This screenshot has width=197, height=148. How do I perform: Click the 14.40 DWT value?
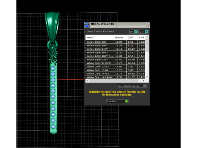[x=131, y=60]
